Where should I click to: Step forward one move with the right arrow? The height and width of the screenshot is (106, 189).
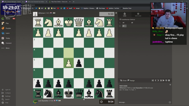click(x=158, y=81)
